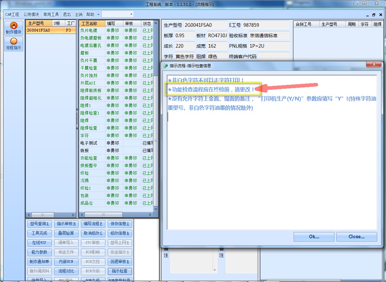Image resolution: width=386 pixels, height=282 pixels.
Task: Select 外层AOI process row
Action: [x=116, y=83]
